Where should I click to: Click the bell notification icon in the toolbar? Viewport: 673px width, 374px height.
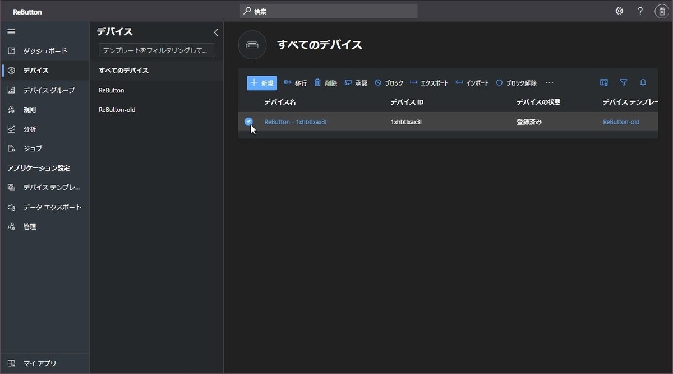[x=643, y=82]
